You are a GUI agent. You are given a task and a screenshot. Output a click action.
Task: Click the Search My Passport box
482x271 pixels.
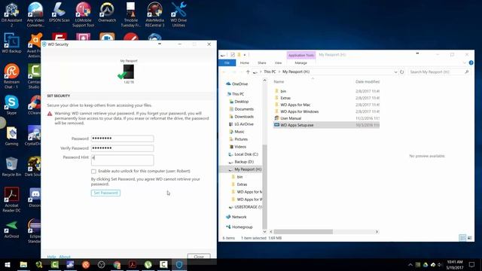[439, 72]
